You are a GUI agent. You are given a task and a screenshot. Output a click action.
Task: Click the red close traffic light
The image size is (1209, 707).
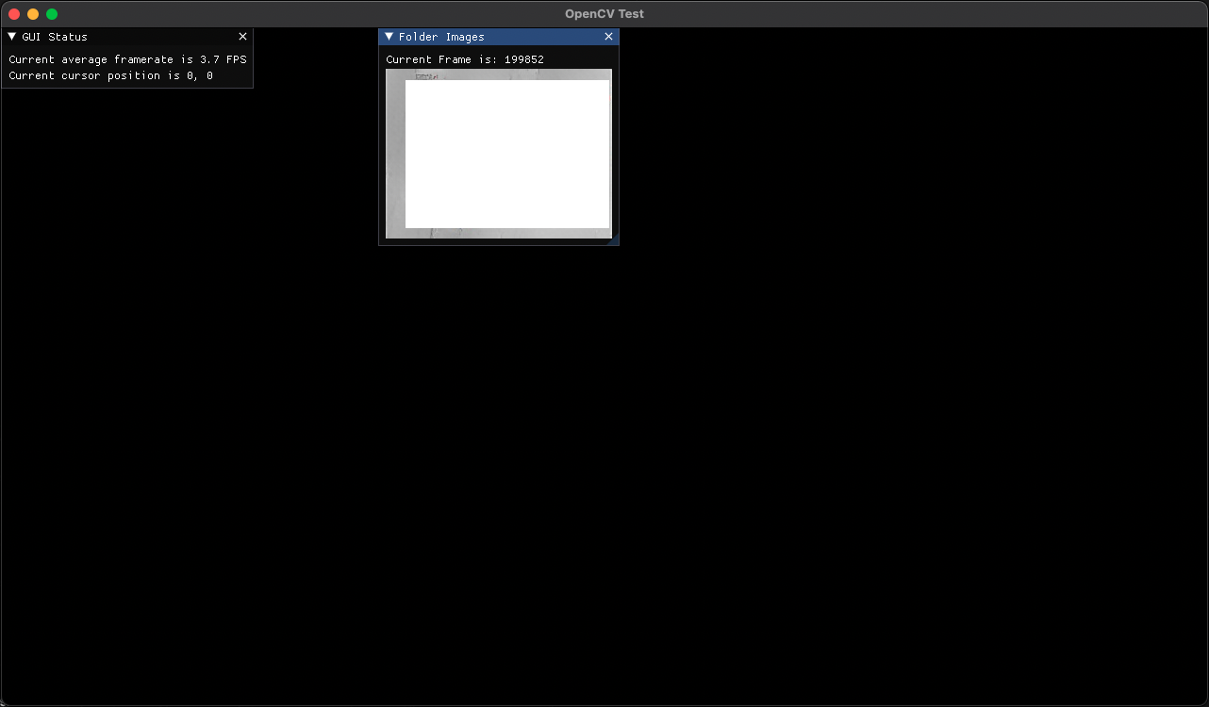tap(15, 13)
